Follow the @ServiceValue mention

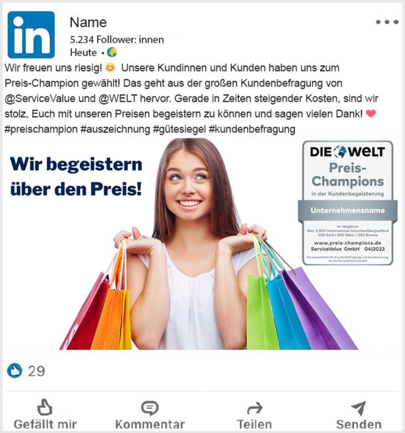click(x=40, y=99)
